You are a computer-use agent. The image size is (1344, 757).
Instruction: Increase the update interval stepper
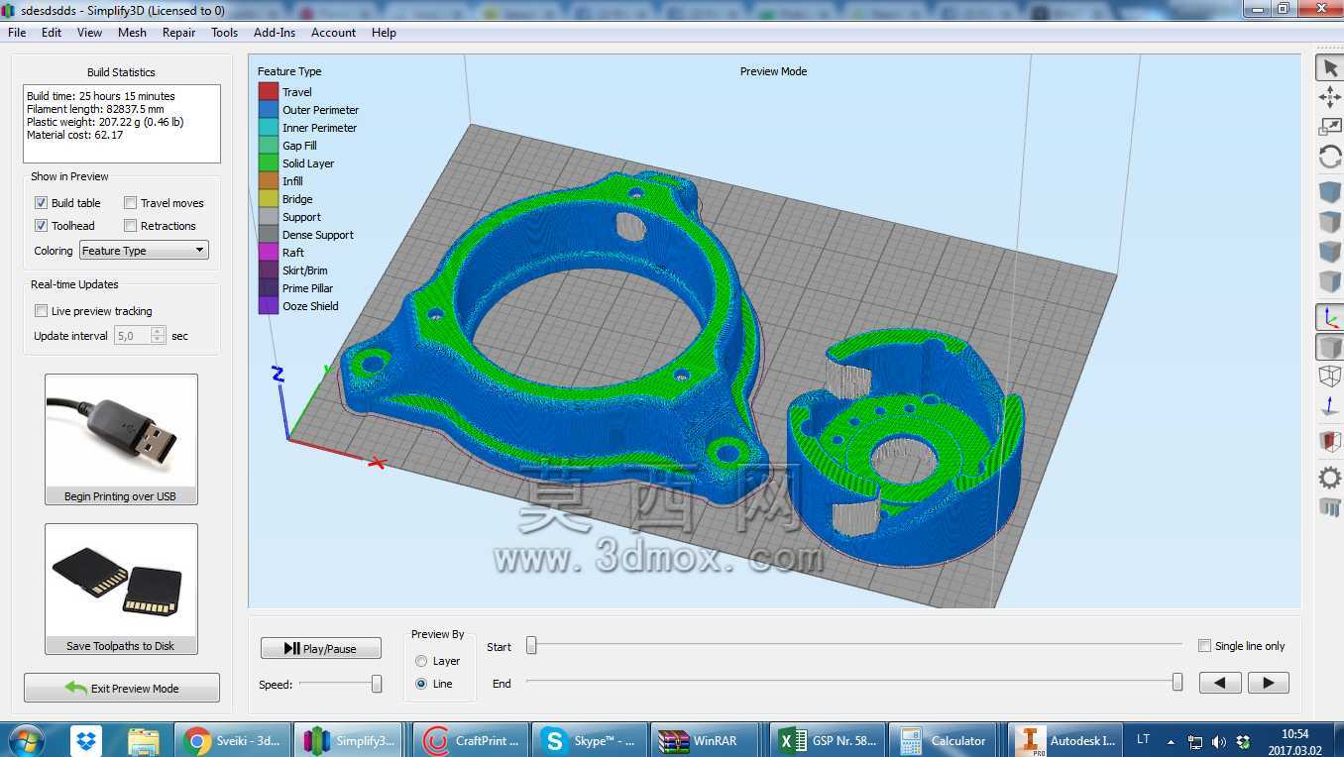click(158, 331)
